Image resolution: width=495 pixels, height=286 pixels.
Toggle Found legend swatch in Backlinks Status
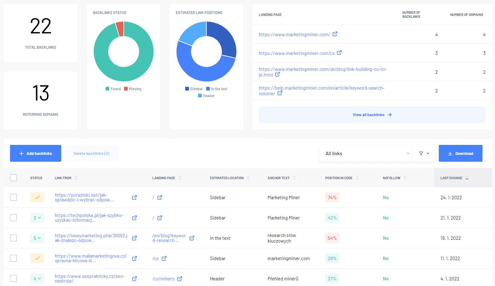[x=107, y=89]
